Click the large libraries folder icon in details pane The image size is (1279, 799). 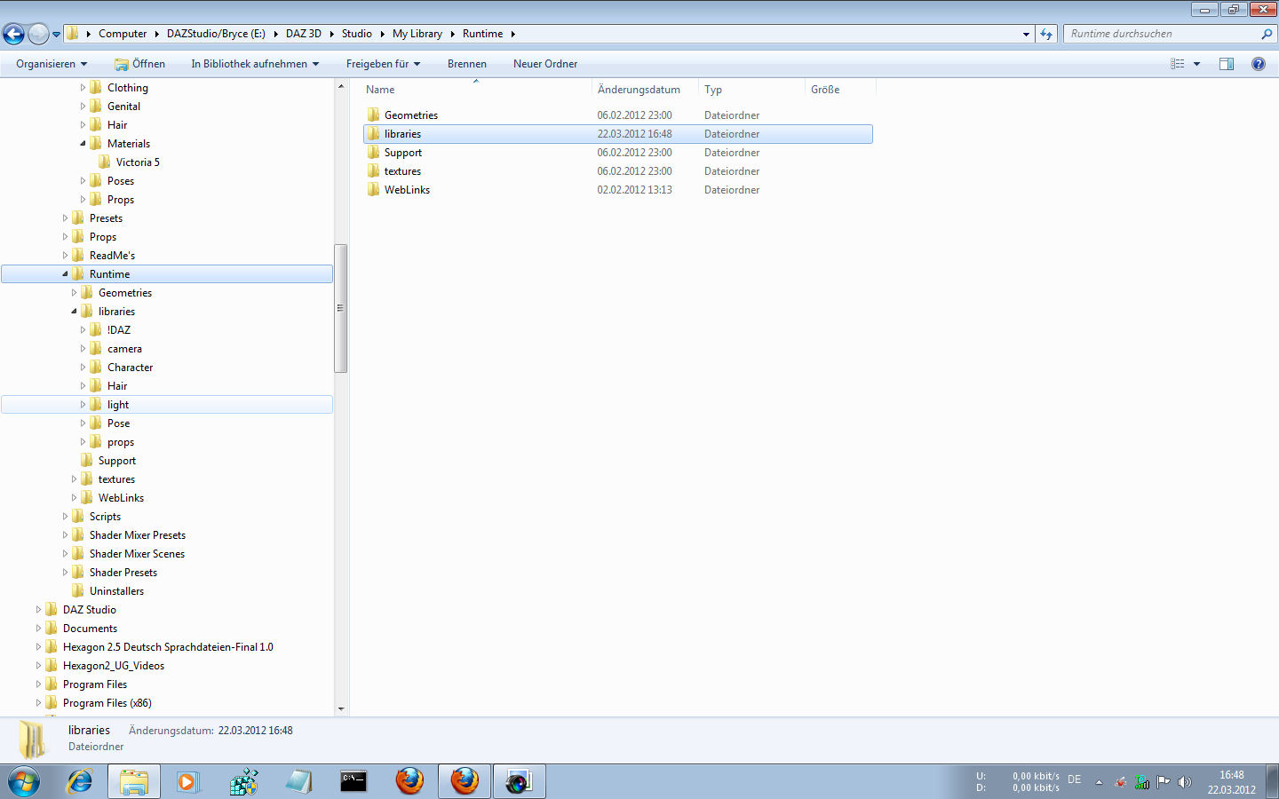coord(32,739)
